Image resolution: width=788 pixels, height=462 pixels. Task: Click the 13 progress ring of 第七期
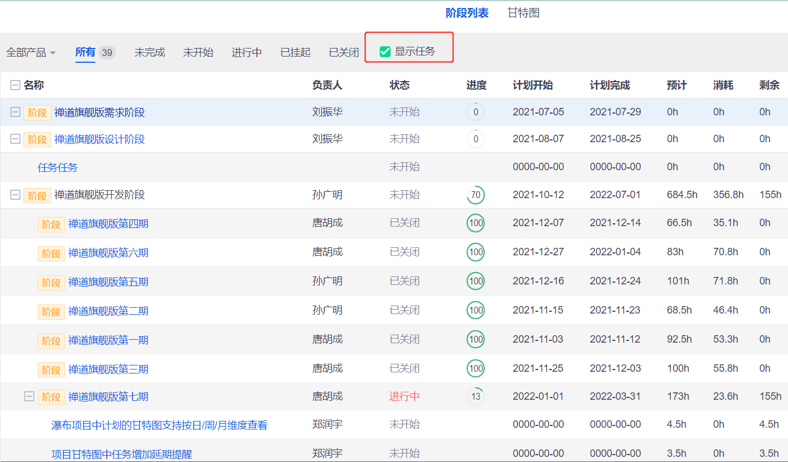[476, 396]
